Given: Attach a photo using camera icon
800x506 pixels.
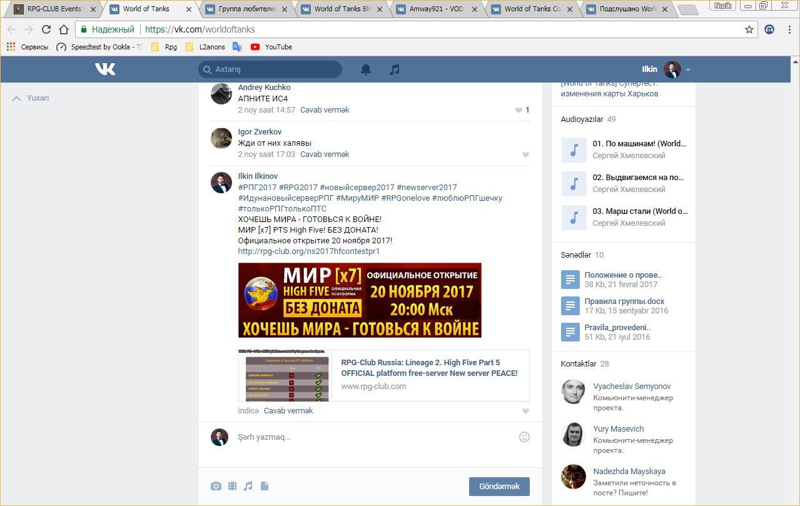Looking at the screenshot, I should pyautogui.click(x=216, y=486).
